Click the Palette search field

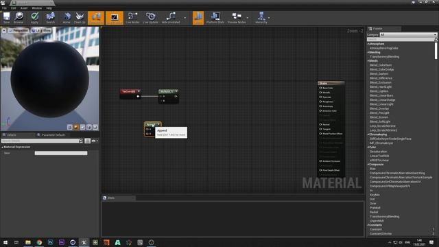click(x=401, y=40)
